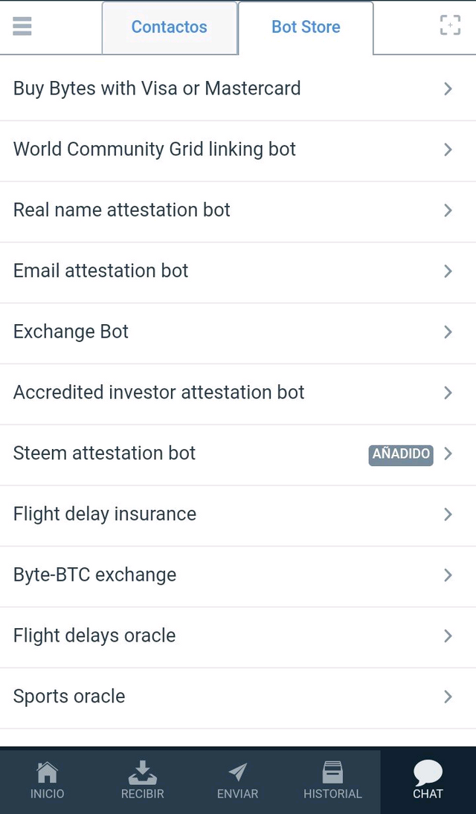The height and width of the screenshot is (814, 476).
Task: Go to Inicio home icon
Action: [48, 773]
